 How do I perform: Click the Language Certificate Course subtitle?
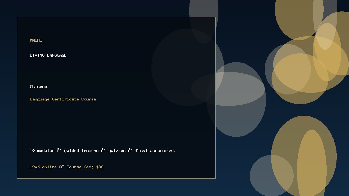coord(63,99)
